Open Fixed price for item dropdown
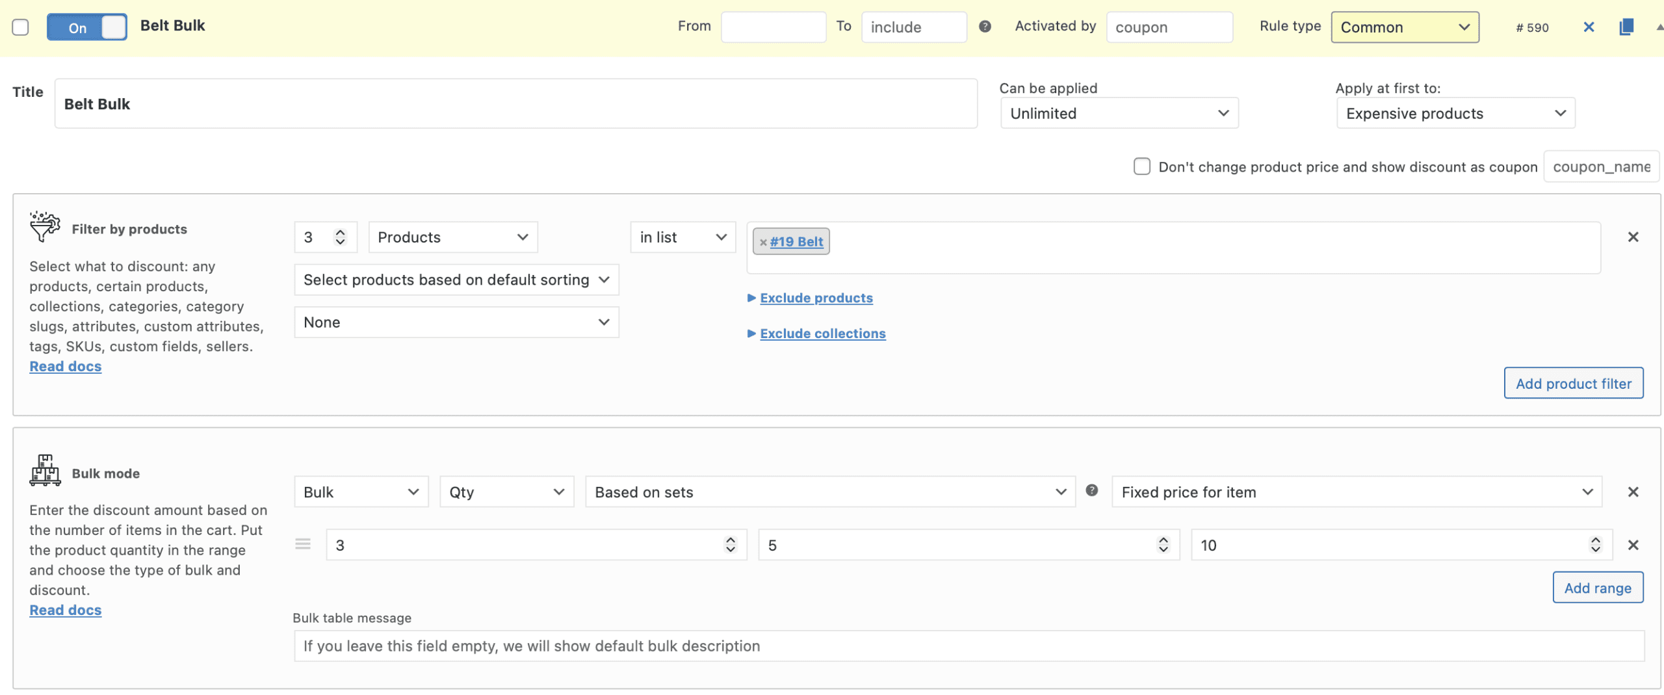Screen dimensions: 1664x695 point(1357,492)
